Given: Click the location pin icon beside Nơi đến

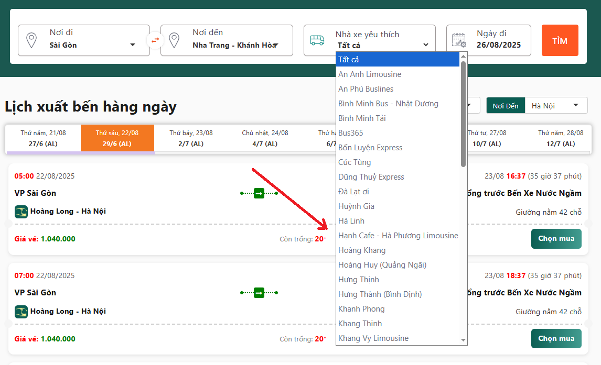Looking at the screenshot, I should coord(174,40).
